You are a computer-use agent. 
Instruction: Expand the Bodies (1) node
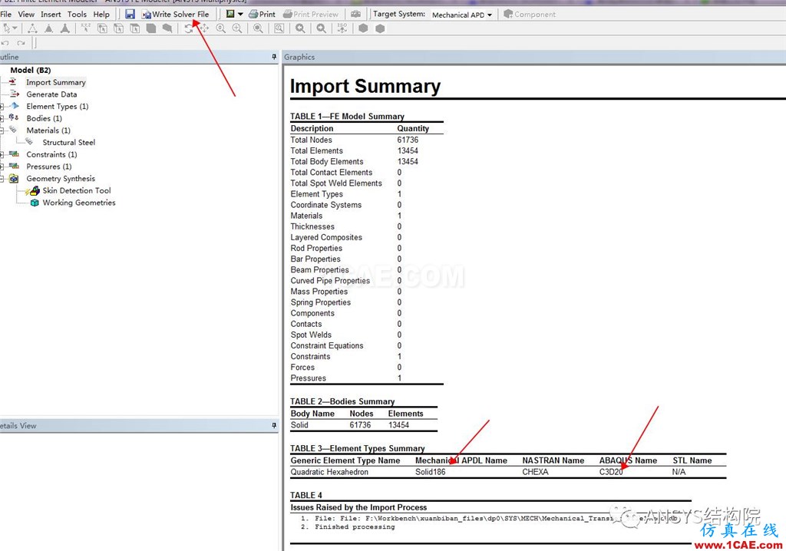pyautogui.click(x=2, y=118)
